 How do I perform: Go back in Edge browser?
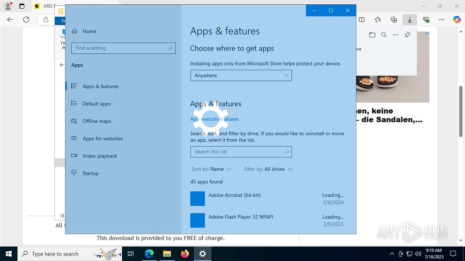click(10, 20)
